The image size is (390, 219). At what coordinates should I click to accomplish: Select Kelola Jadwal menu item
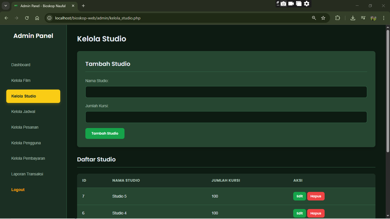click(x=23, y=111)
